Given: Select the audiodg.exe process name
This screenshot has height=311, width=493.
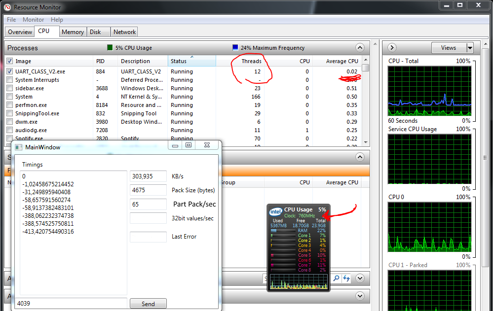Looking at the screenshot, I should pos(31,130).
